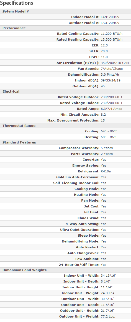Click the Specifications heading

pos(17,3)
